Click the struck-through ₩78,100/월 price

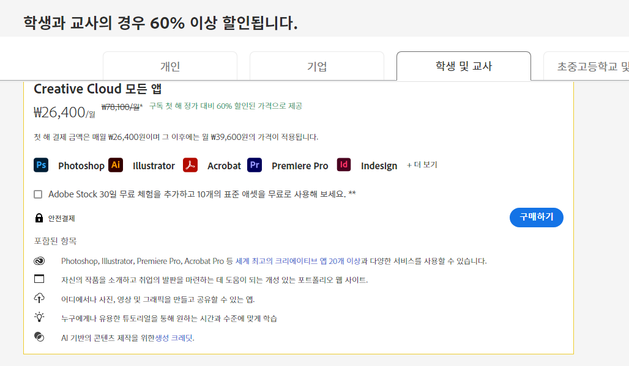click(122, 107)
